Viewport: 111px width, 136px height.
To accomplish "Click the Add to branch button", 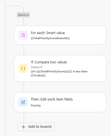I will point(36,127).
